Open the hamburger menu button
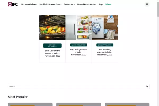The image size is (159, 106). point(147,4)
